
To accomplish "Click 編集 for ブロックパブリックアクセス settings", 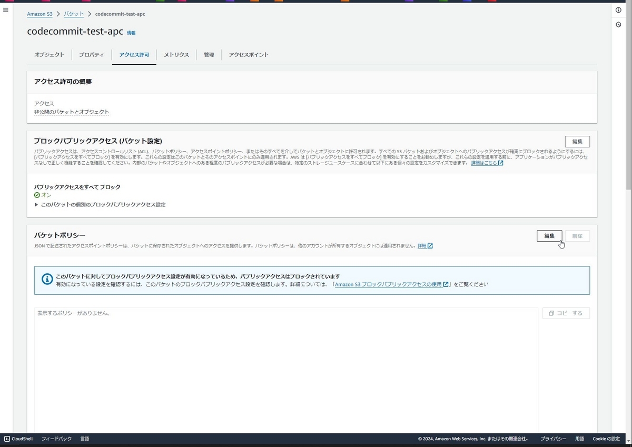I will click(577, 141).
